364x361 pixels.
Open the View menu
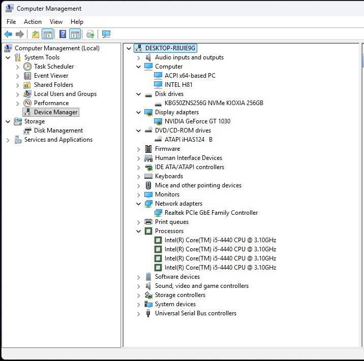[56, 22]
